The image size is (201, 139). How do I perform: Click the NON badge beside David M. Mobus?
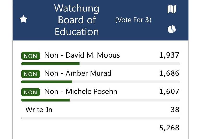[31, 56]
